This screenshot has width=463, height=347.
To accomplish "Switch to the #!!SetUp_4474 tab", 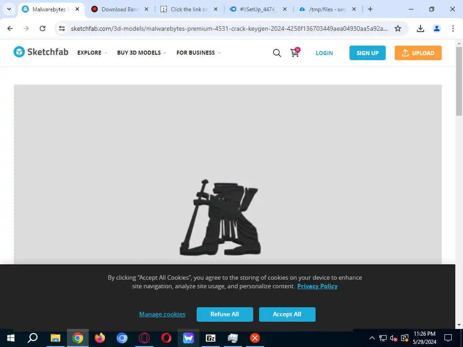I will (x=257, y=9).
